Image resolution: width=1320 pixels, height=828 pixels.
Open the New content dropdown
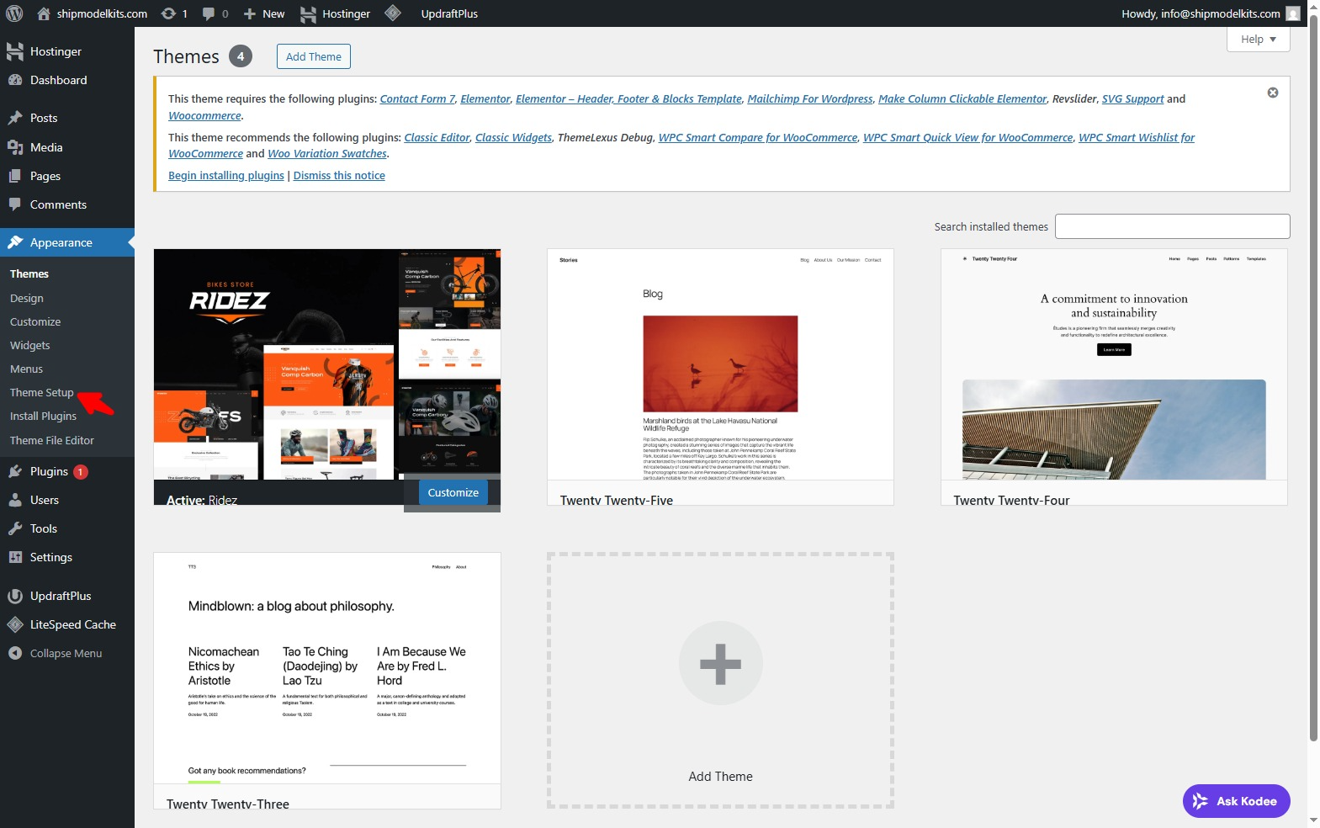(264, 13)
